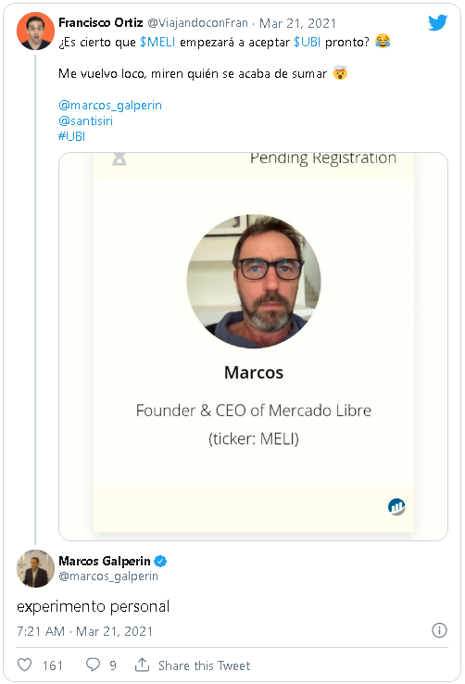Click the Francisco Ortiz display name
Viewport: 465px width, 684px height.
coord(101,22)
